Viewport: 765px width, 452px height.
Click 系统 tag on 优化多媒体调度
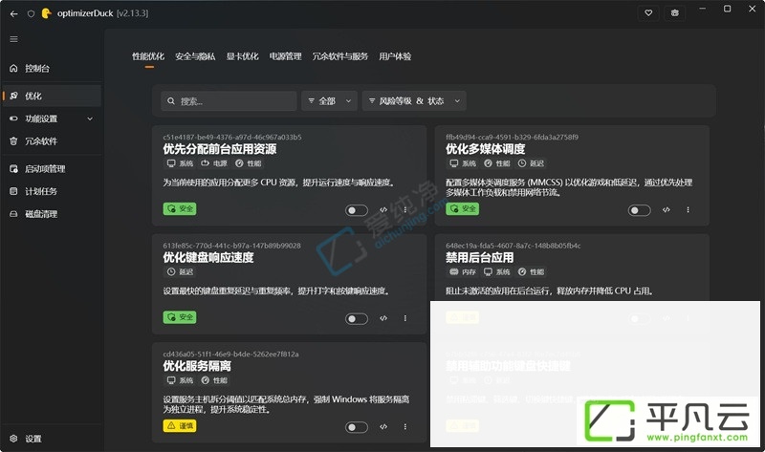coord(463,163)
